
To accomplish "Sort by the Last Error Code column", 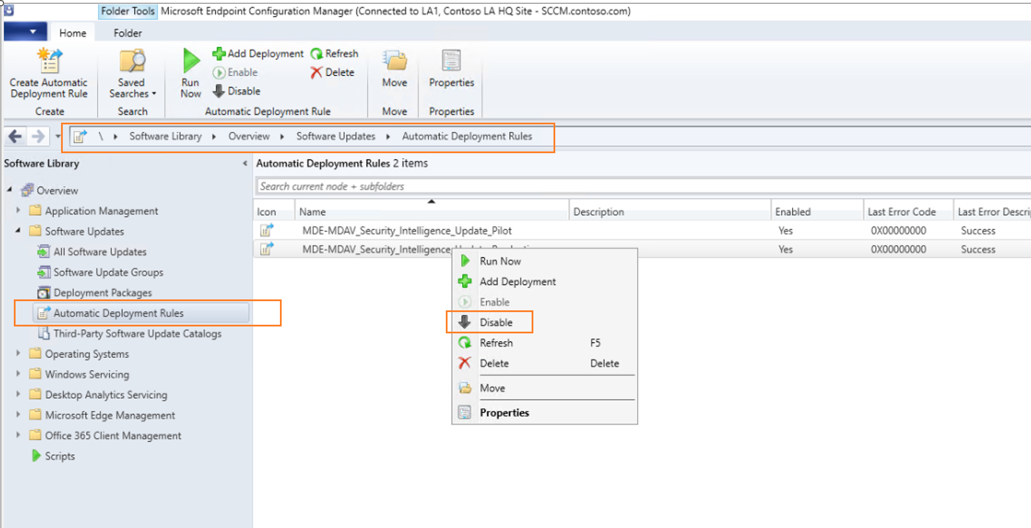I will (x=908, y=211).
